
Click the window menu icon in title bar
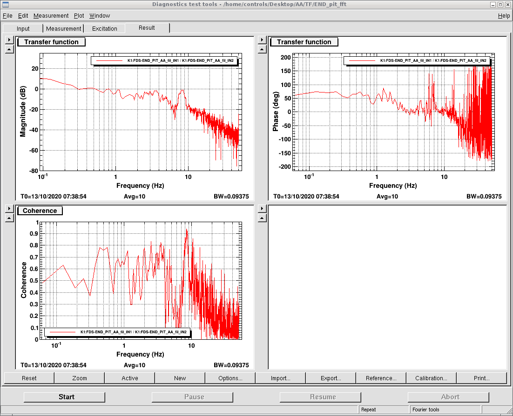tap(5, 4)
